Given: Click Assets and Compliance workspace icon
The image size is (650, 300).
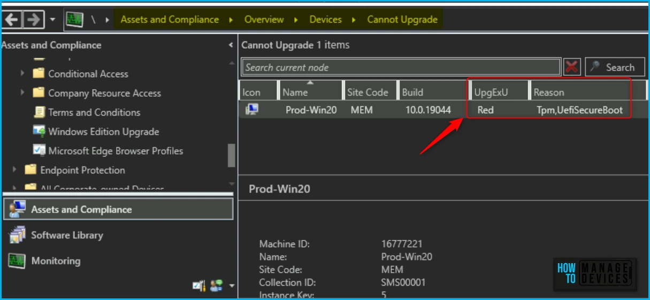Looking at the screenshot, I should pyautogui.click(x=17, y=209).
